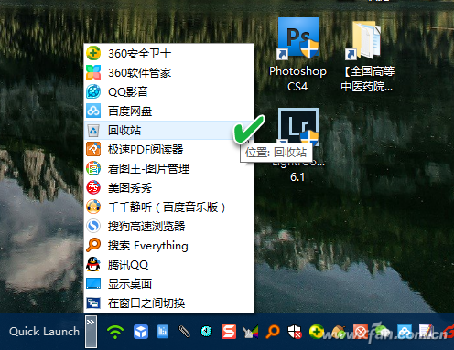Open the green Wi-Fi icon on taskbar
Screen dimensions: 454x350
(115, 332)
